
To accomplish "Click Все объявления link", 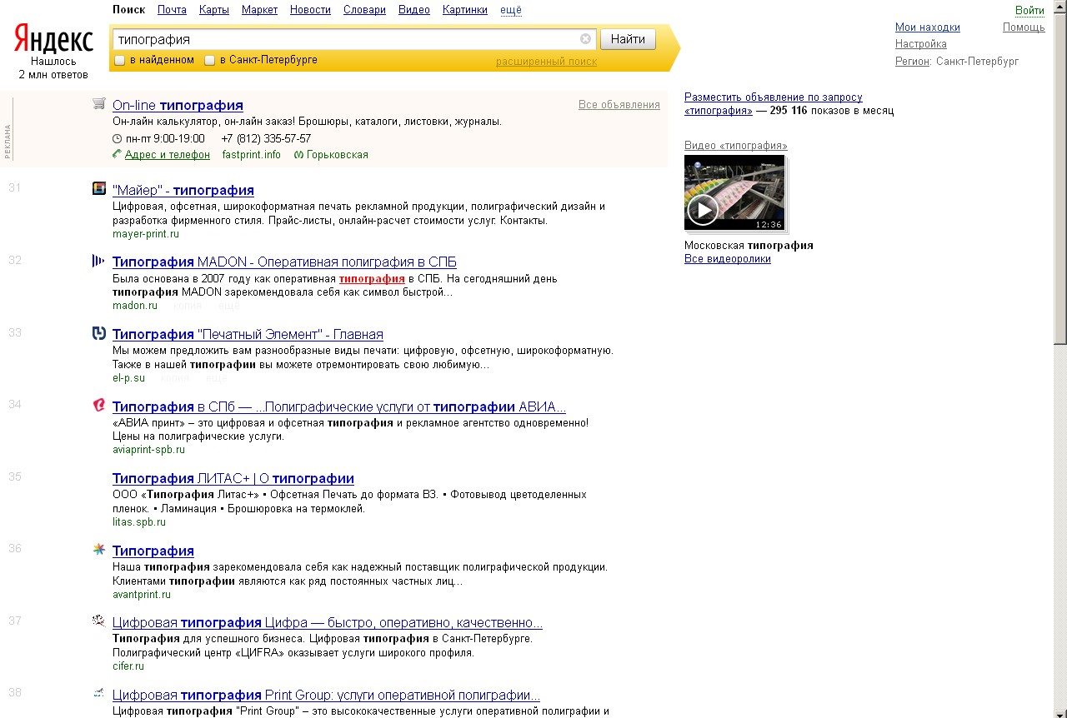I will click(619, 105).
